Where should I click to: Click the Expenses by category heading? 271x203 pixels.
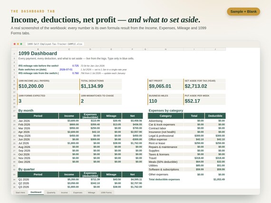click(x=166, y=111)
